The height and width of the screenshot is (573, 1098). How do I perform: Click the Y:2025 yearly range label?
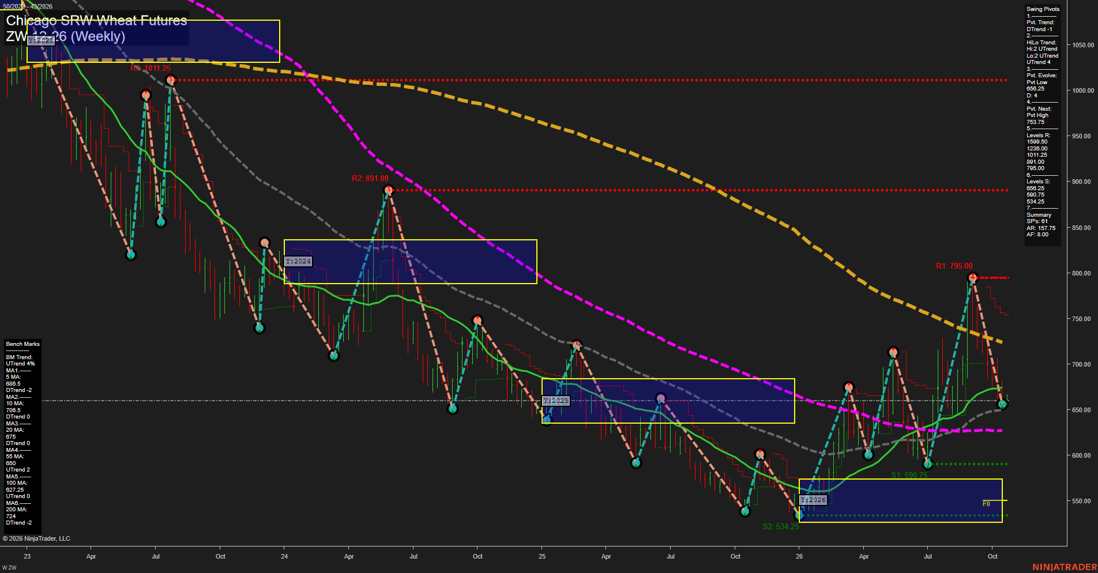[556, 401]
